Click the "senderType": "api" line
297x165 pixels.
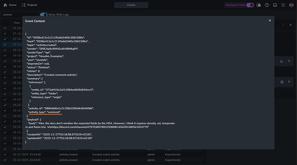click(39, 52)
